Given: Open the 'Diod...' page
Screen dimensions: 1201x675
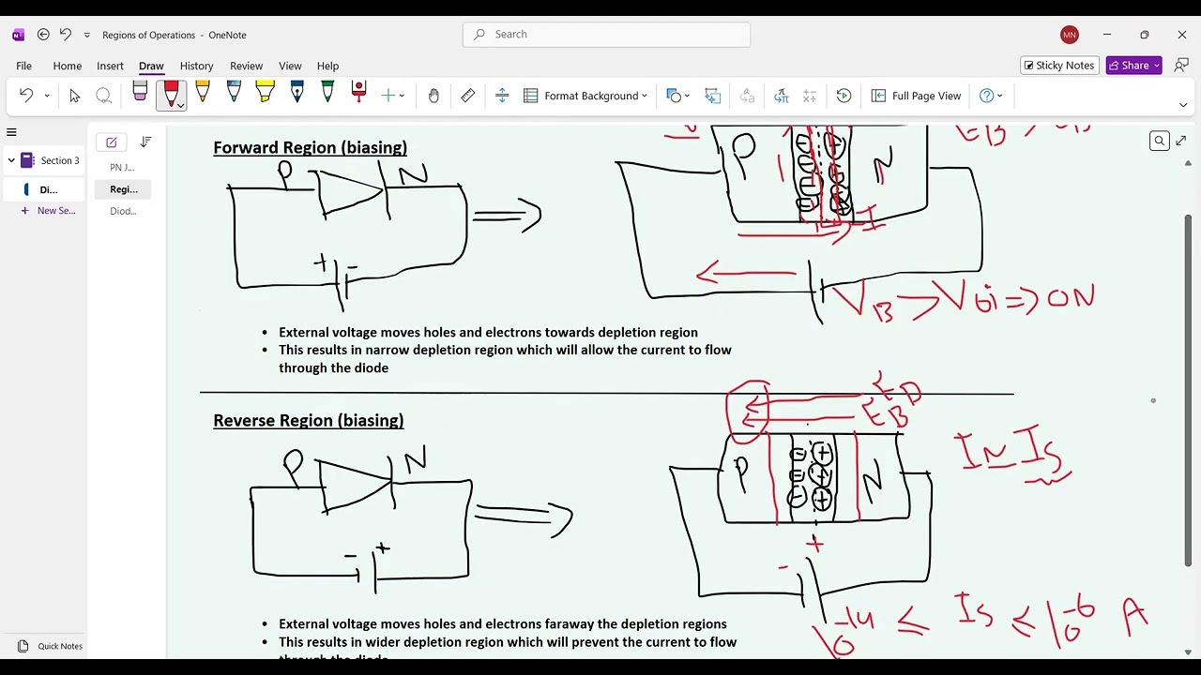Looking at the screenshot, I should [x=123, y=211].
